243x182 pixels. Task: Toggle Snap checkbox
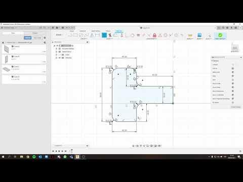[233, 76]
